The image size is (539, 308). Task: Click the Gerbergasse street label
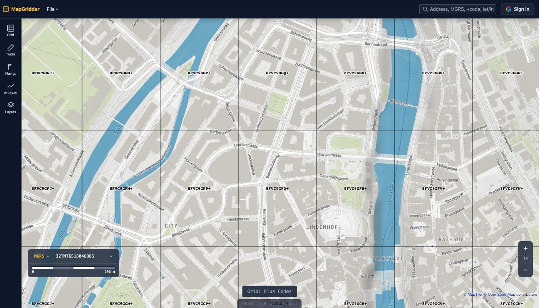click(221, 132)
